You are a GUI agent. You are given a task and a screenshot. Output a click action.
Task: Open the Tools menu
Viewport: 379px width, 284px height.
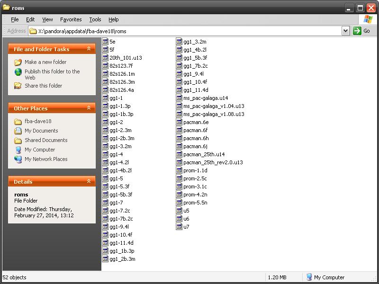coord(95,19)
